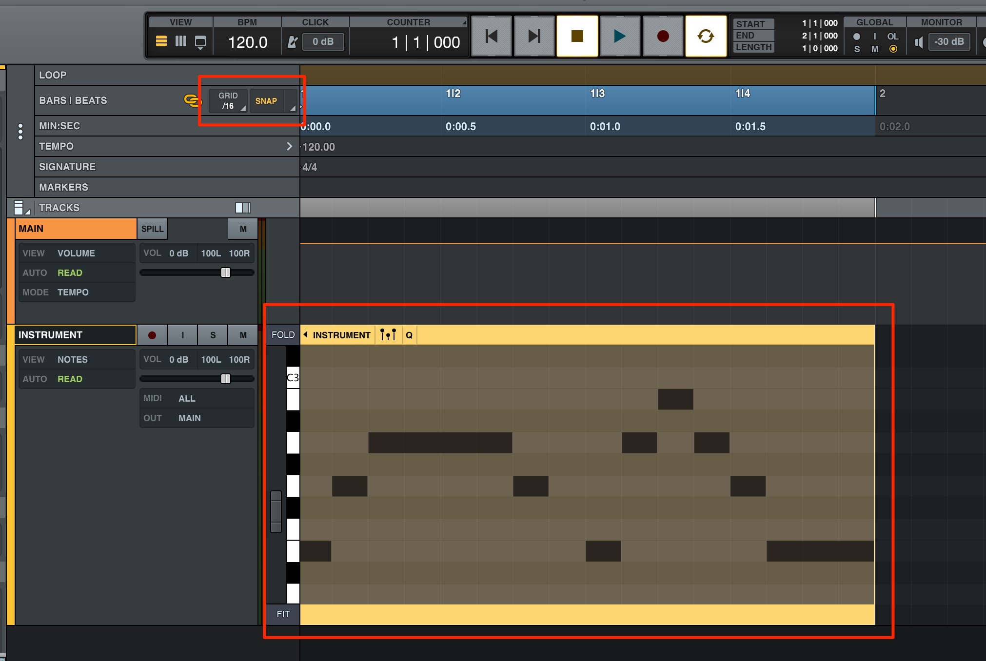Select the mixer view icon
The image size is (986, 661).
coord(181,41)
